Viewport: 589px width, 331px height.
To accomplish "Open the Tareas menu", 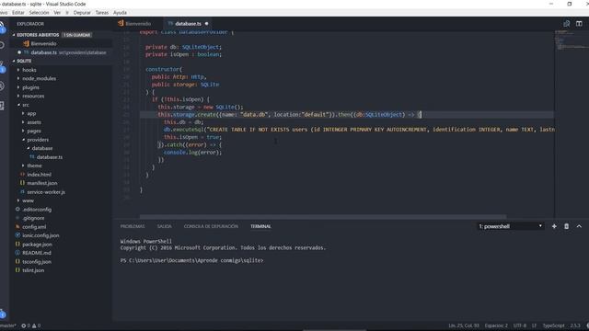I will point(102,12).
